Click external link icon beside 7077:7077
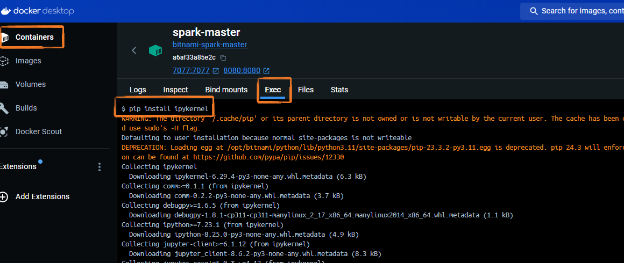 (x=216, y=71)
